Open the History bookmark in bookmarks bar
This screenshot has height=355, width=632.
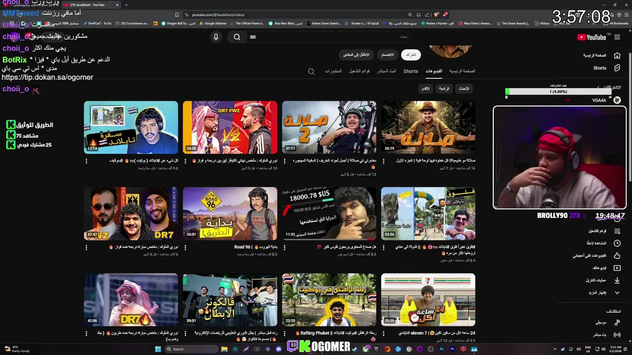point(542,23)
